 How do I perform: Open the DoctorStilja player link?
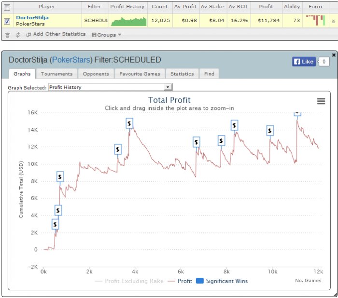32,17
